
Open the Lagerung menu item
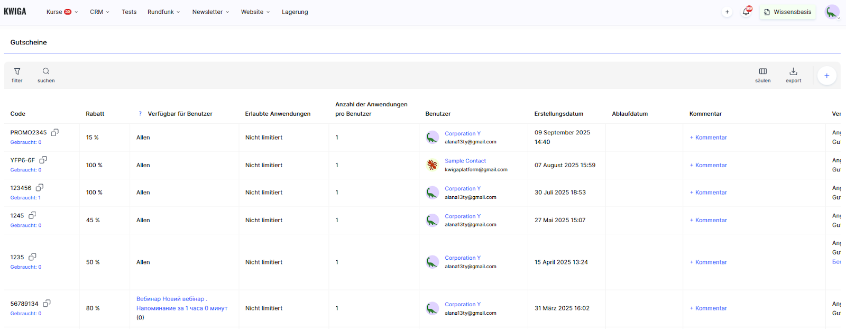[x=295, y=12]
